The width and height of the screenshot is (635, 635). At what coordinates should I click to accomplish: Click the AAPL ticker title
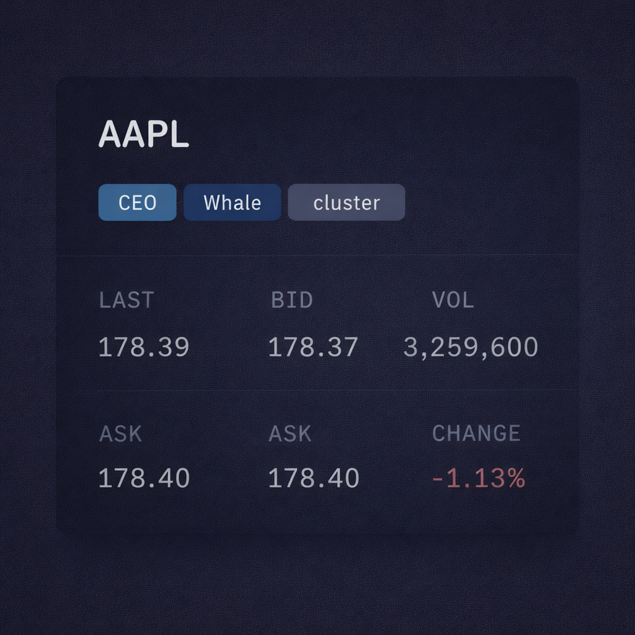click(x=143, y=134)
